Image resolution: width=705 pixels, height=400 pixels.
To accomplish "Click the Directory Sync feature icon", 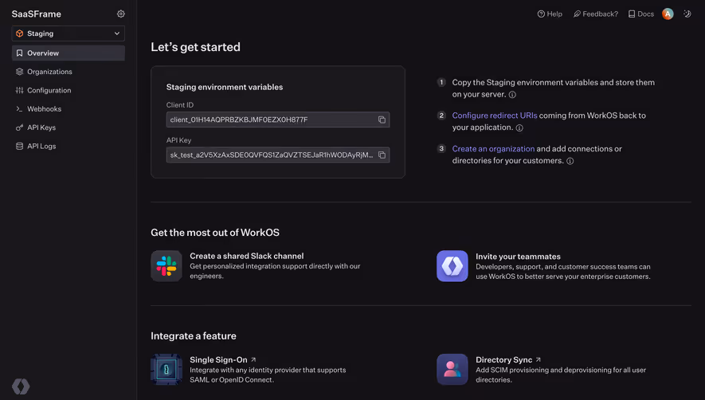I will [x=452, y=370].
